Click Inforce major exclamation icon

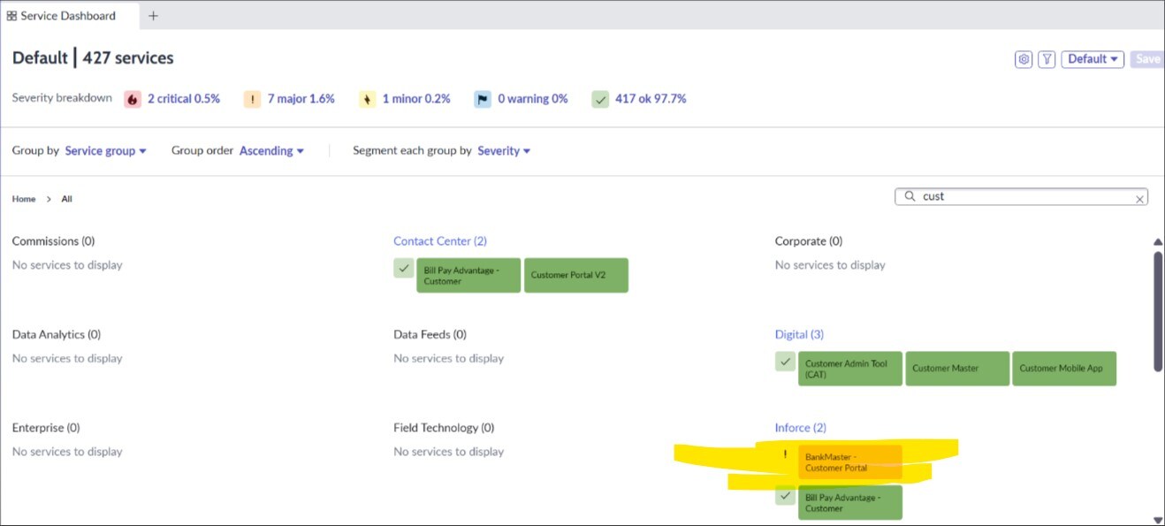785,454
